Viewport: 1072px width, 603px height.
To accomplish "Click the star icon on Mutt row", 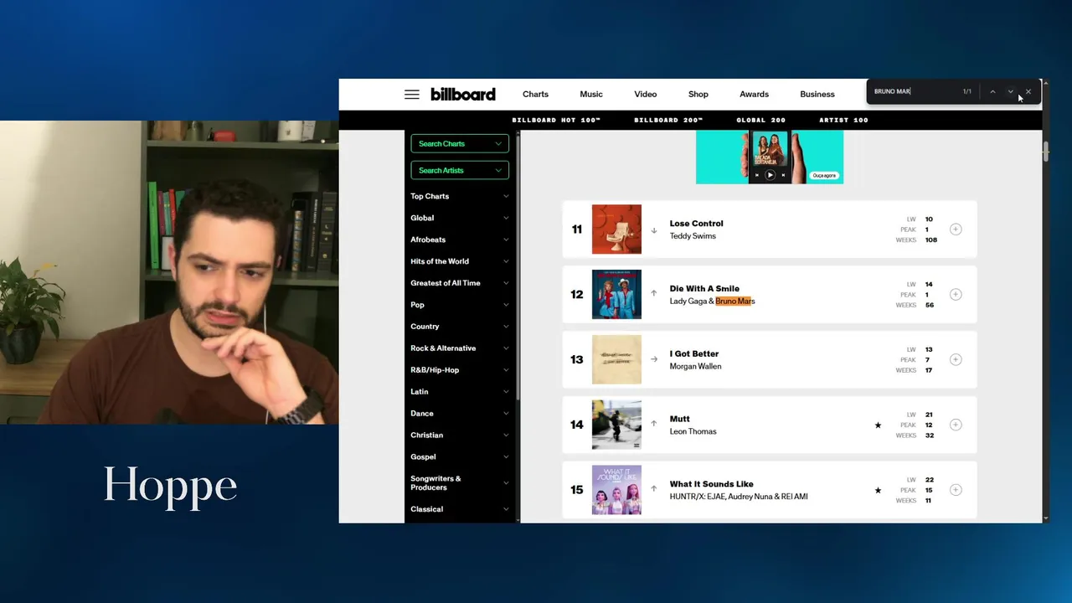I will tap(878, 425).
